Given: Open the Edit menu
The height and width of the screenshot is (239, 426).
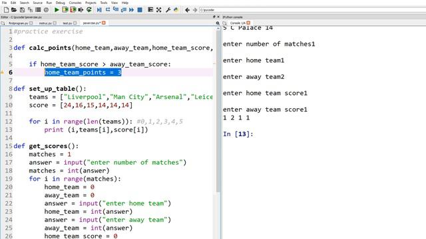Looking at the screenshot, I should [13, 3].
